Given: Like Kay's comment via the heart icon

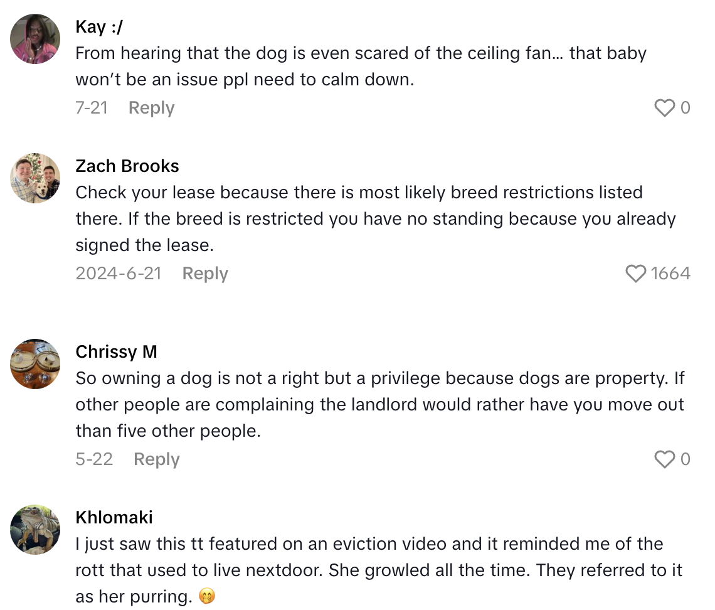Looking at the screenshot, I should [x=664, y=108].
